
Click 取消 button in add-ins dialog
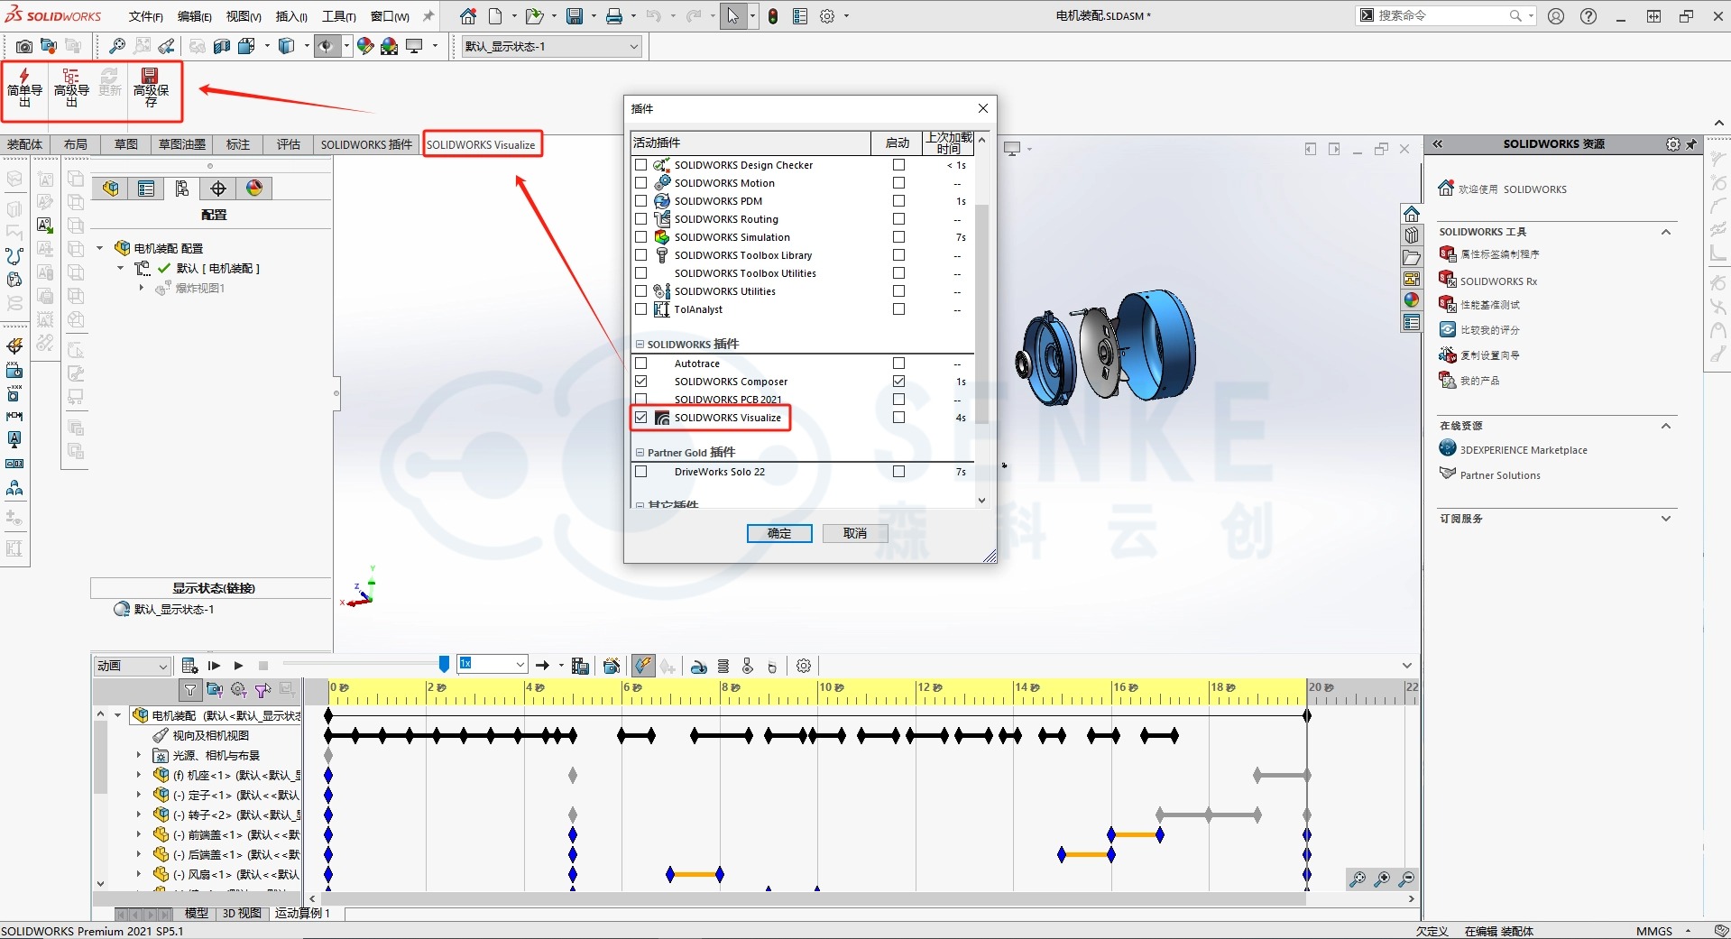point(855,533)
